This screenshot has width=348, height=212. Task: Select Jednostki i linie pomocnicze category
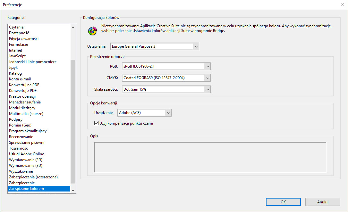[x=39, y=61]
